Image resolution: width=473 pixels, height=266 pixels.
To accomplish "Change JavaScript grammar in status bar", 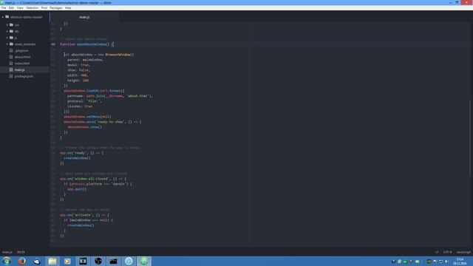I will point(463,252).
